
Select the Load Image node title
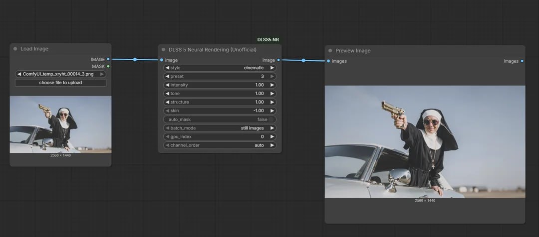pos(34,49)
